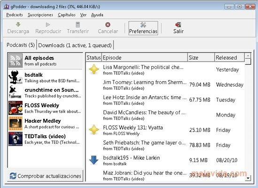Select the bsdtalk podcast icon
The height and width of the screenshot is (188, 258).
coord(16,78)
